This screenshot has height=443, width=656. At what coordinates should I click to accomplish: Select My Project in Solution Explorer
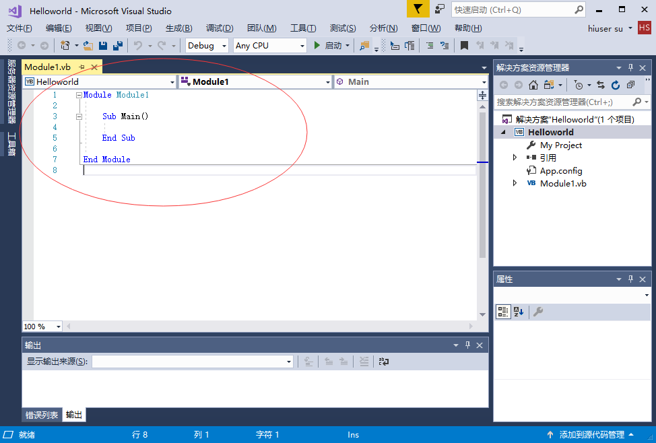[x=561, y=145]
